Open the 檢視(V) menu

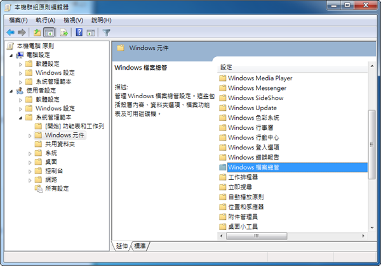[x=73, y=20]
